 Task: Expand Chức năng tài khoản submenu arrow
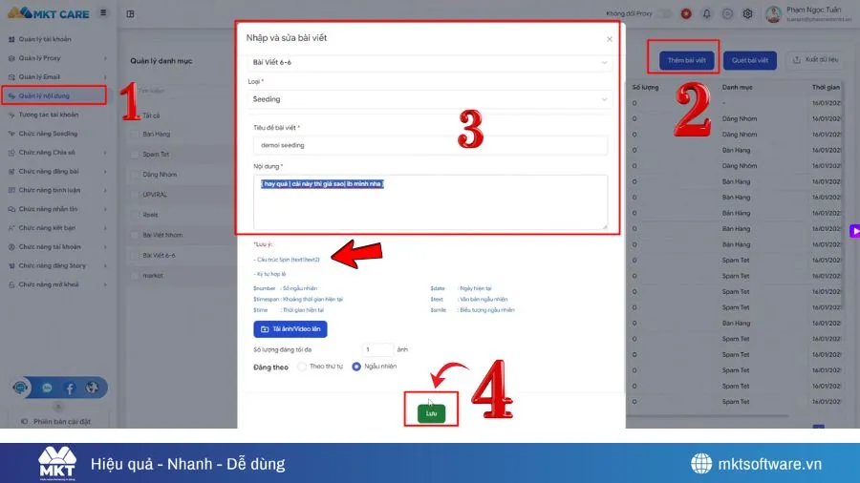coord(105,247)
